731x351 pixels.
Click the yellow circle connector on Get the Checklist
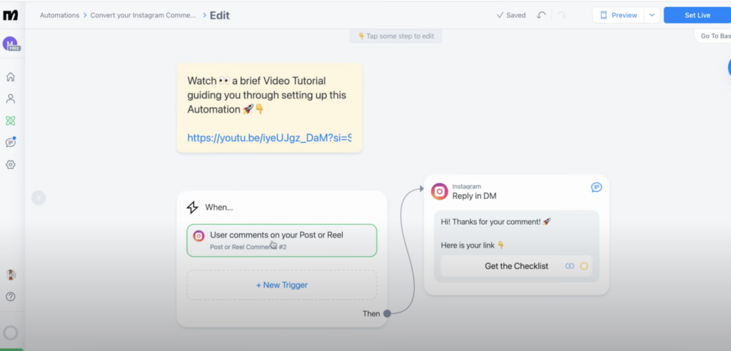(584, 266)
